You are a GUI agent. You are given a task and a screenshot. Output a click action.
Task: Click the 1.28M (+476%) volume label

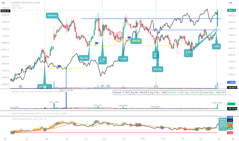click(123, 105)
